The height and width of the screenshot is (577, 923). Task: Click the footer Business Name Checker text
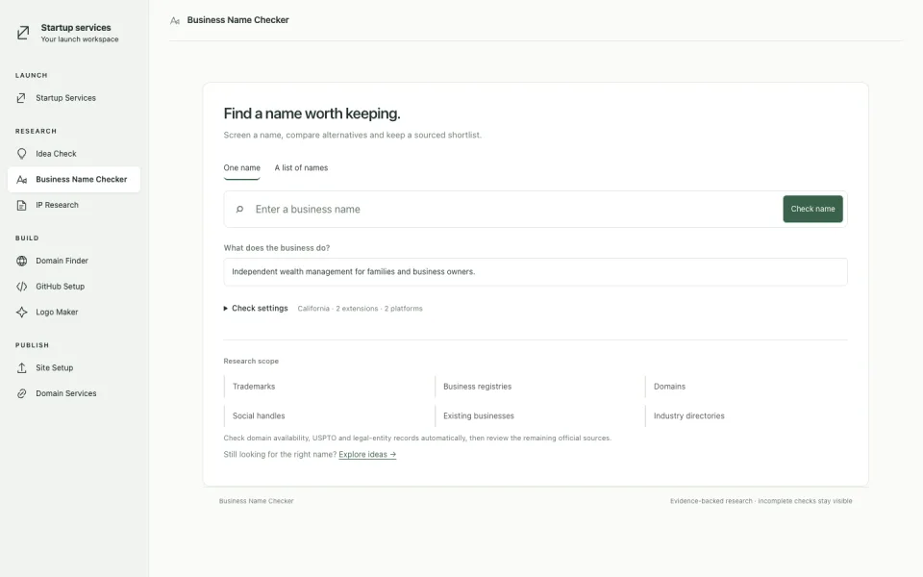coord(256,501)
